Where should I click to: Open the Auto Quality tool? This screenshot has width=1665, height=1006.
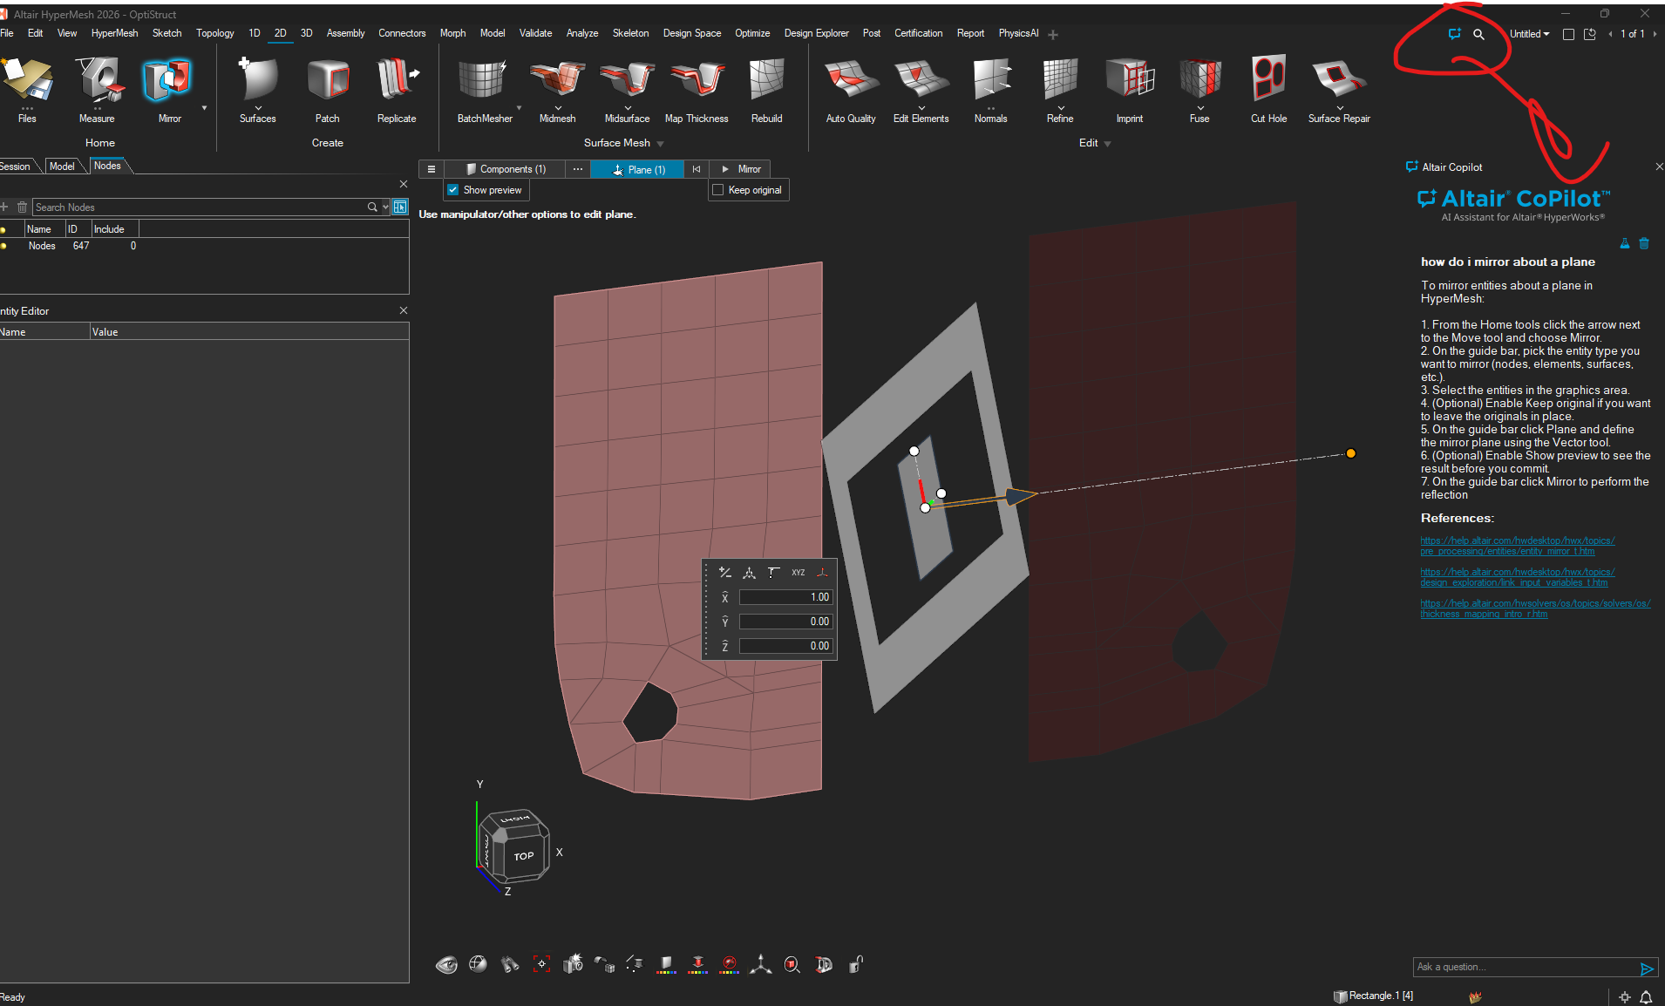851,91
